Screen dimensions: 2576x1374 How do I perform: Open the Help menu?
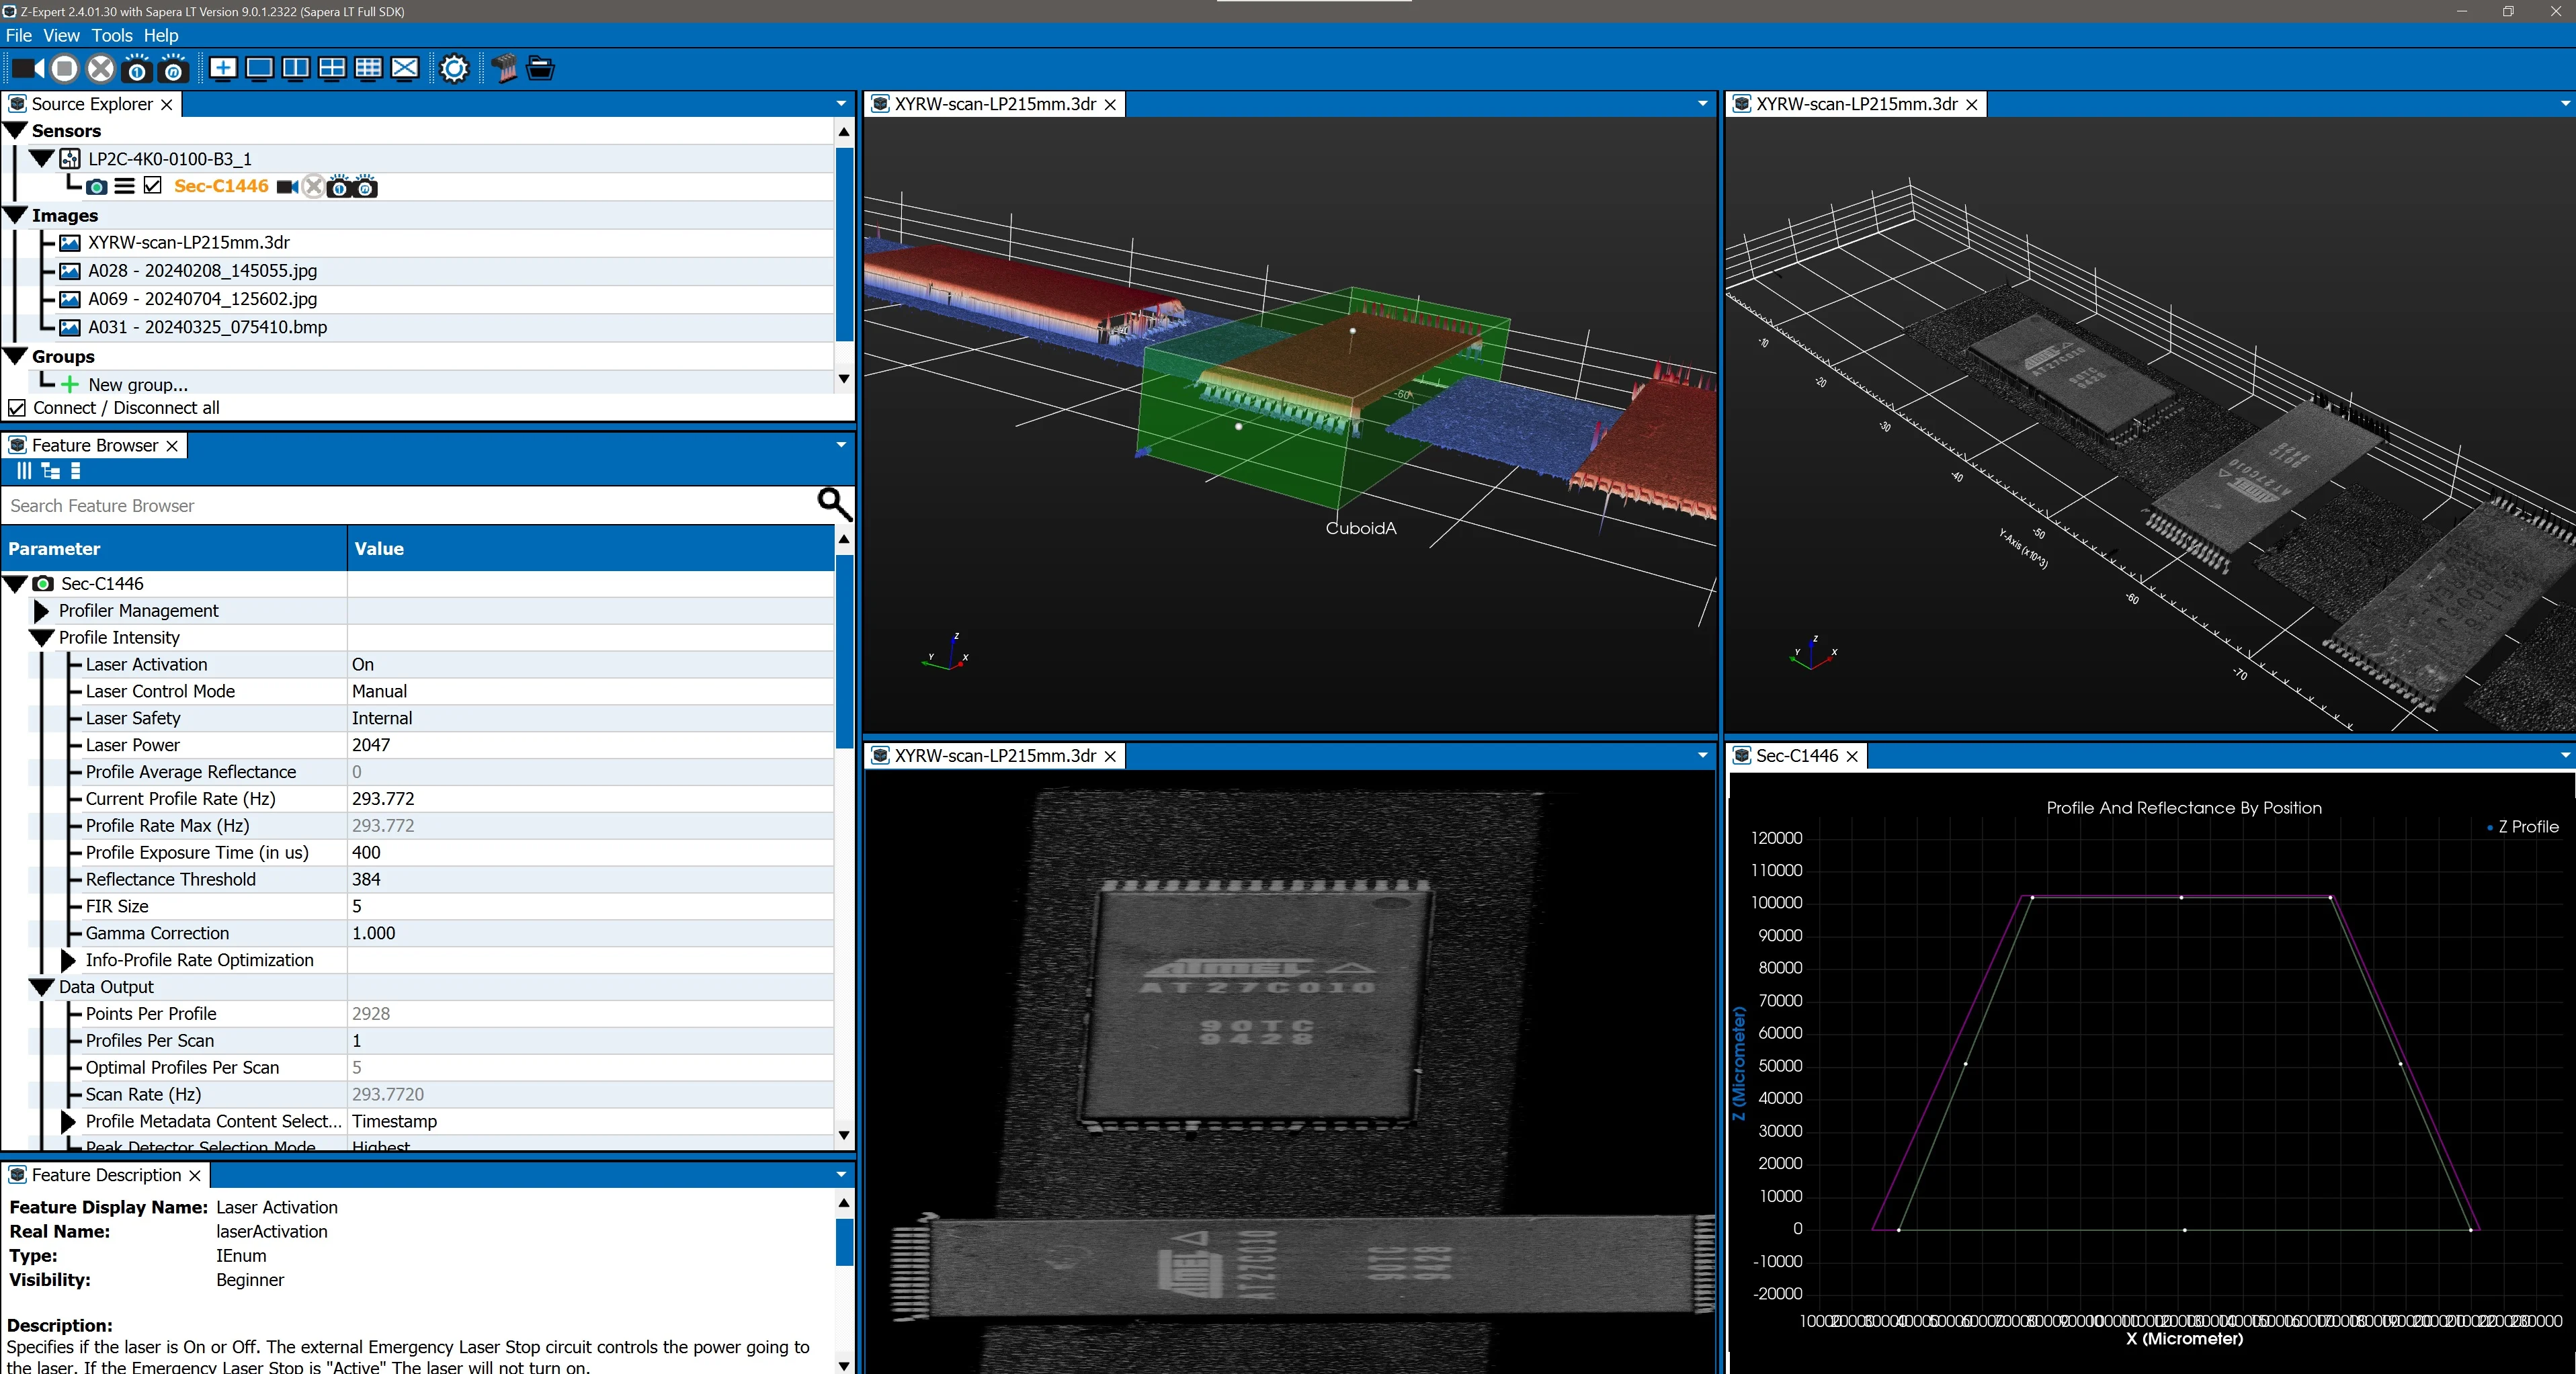161,35
